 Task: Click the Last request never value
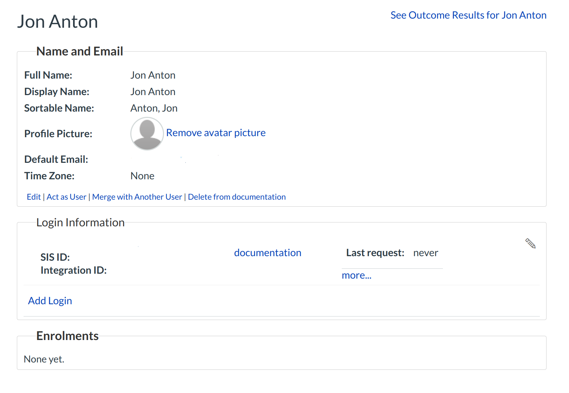[x=425, y=253]
